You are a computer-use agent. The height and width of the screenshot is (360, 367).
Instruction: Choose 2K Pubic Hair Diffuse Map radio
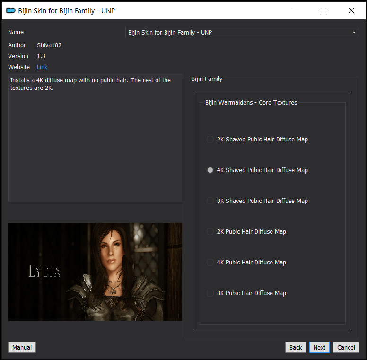tap(246, 231)
